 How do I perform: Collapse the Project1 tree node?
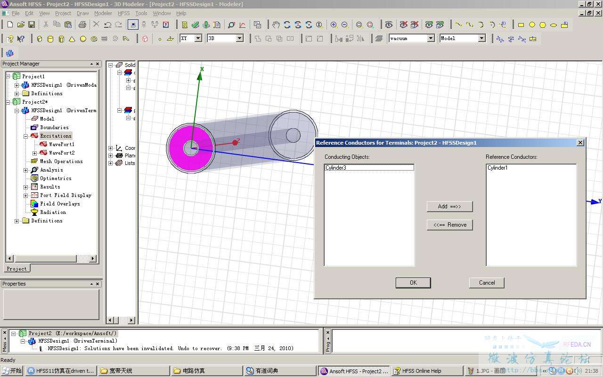[8, 76]
